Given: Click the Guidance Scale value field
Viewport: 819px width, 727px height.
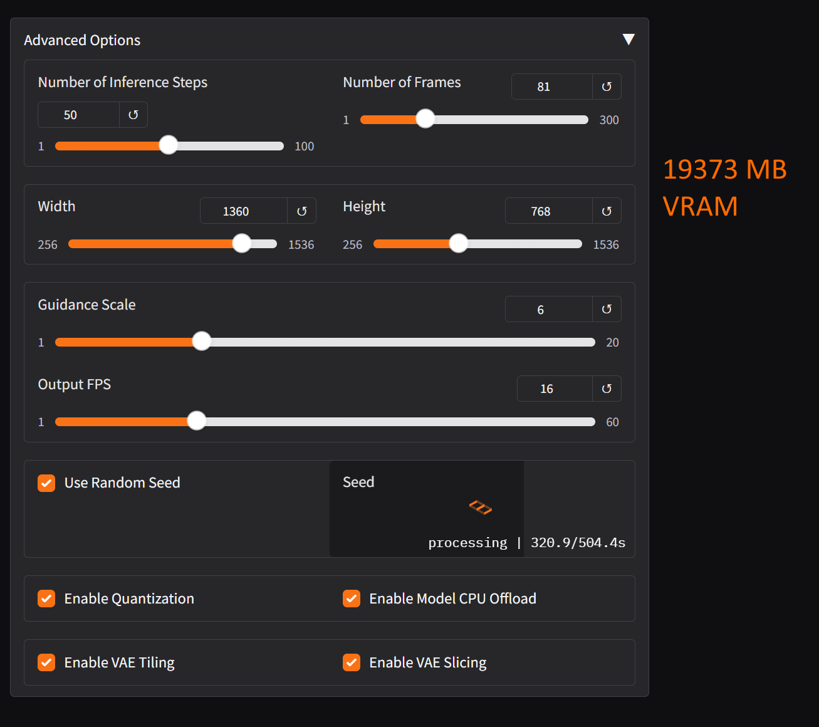Looking at the screenshot, I should click(x=548, y=308).
